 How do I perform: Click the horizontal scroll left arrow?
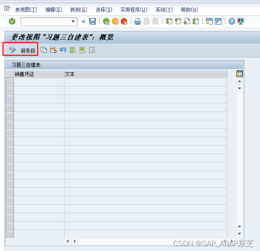(x=68, y=241)
